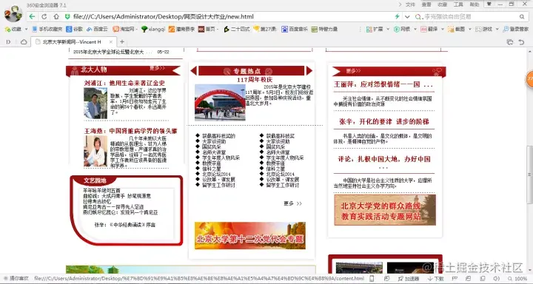Click the tab list icon at right of tab bar
The width and height of the screenshot is (533, 284).
509,41
